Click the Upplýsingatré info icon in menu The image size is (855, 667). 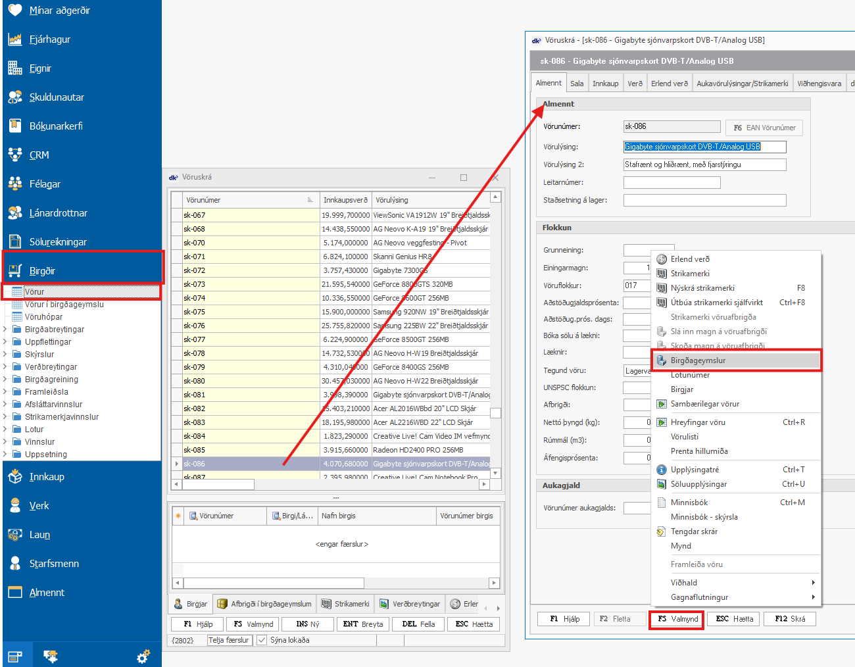click(662, 470)
